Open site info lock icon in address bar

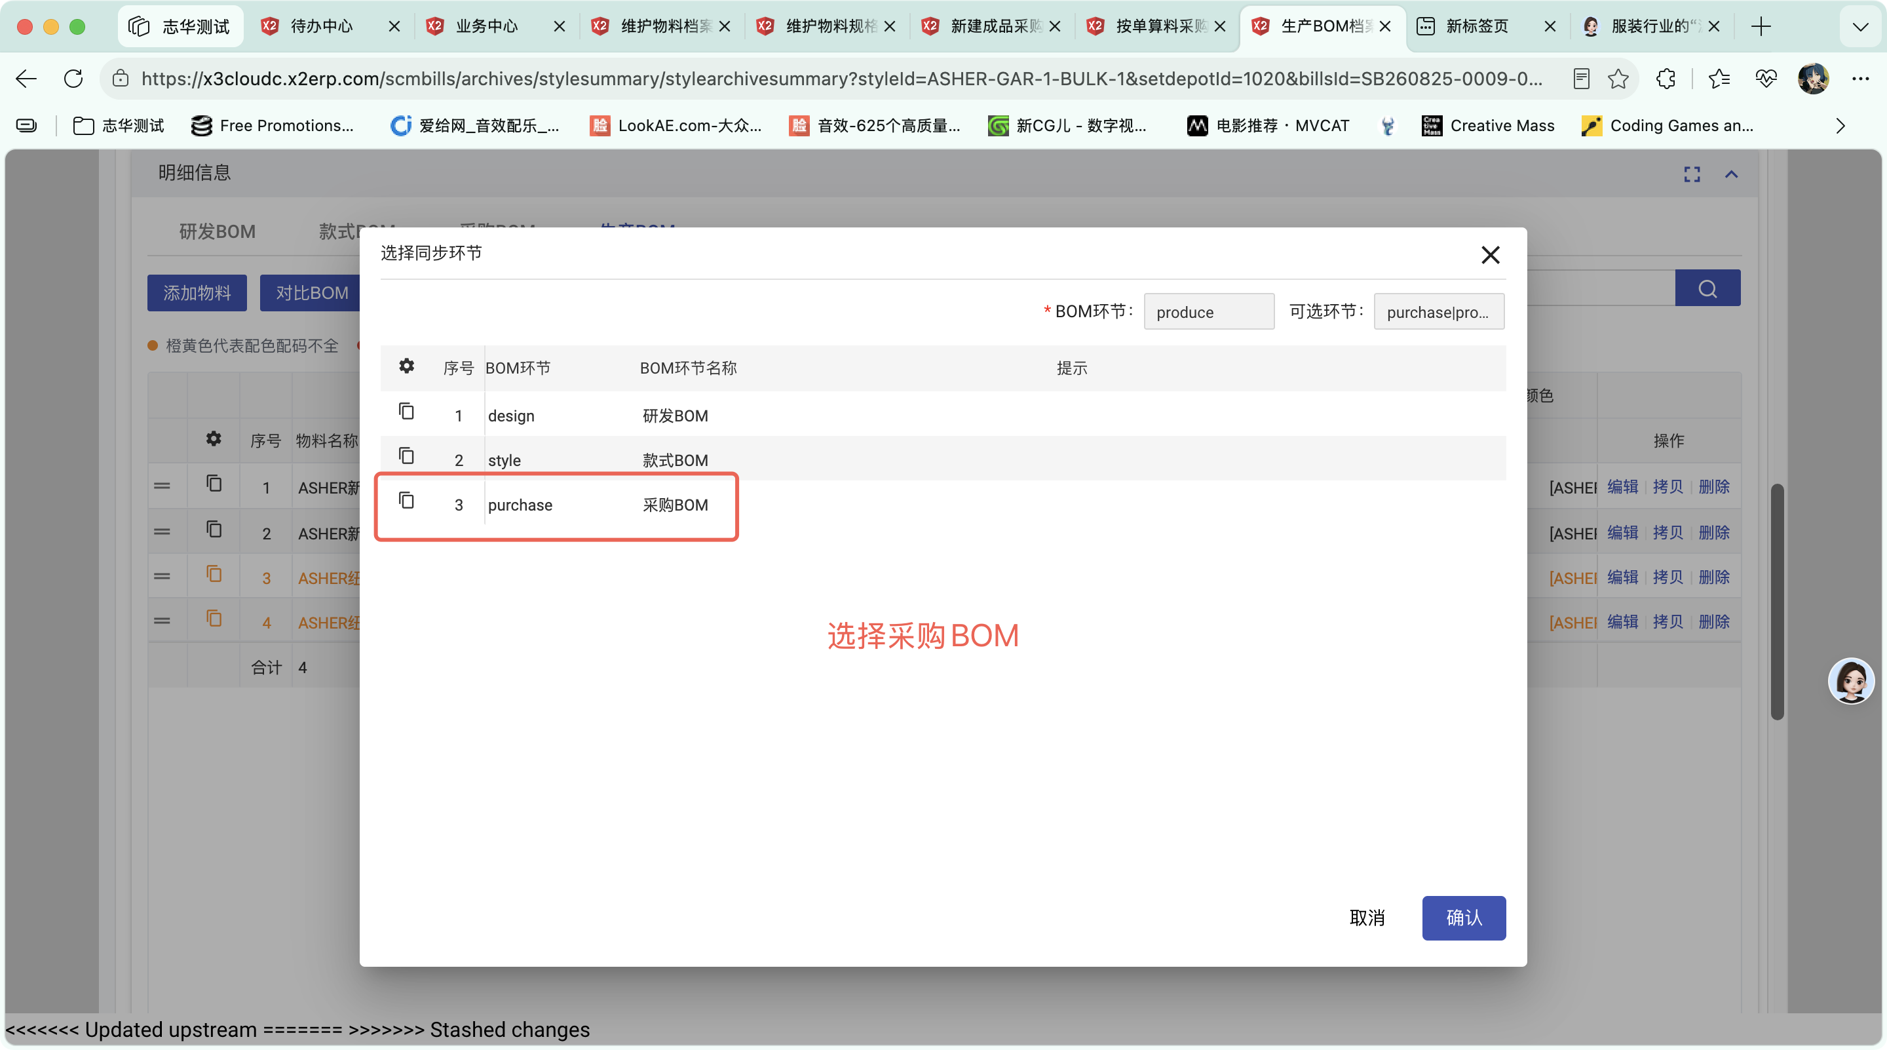tap(121, 79)
